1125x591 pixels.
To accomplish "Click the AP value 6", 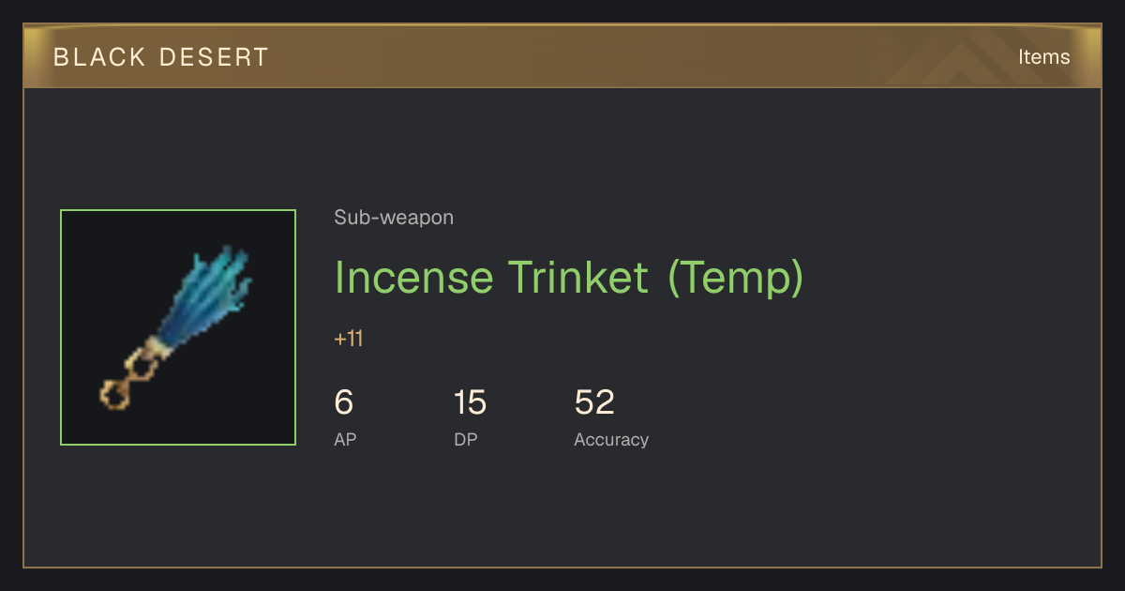I will tap(344, 402).
